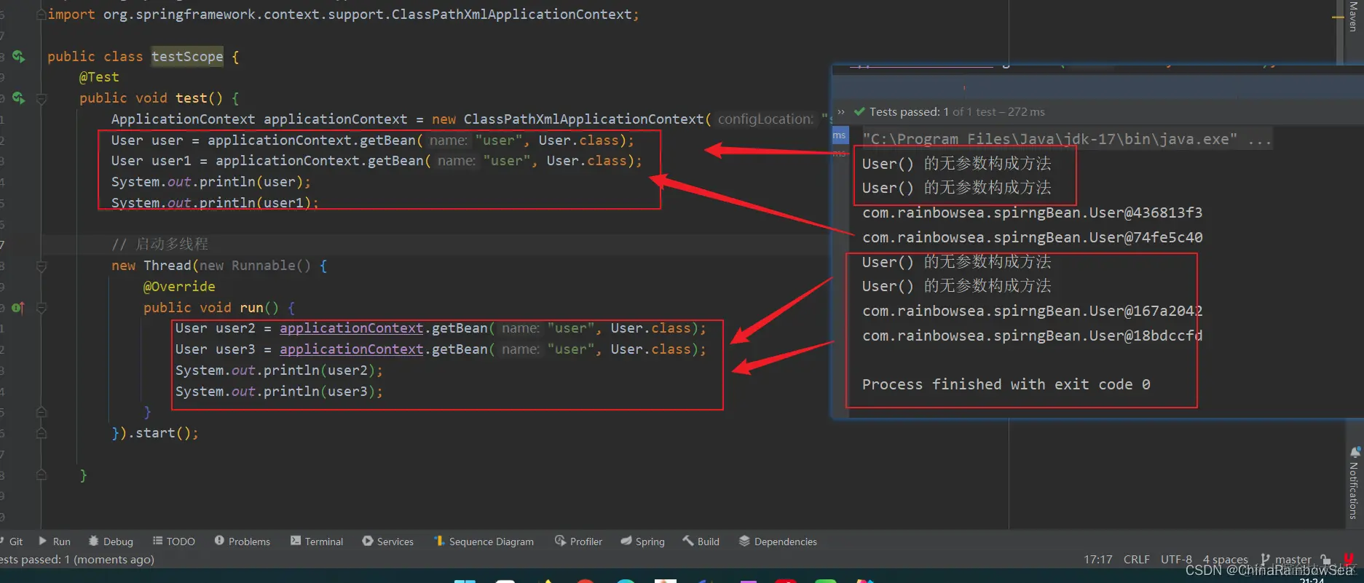1364x583 pixels.
Task: Click the new Runnable() anonymous class text
Action: pyautogui.click(x=255, y=266)
